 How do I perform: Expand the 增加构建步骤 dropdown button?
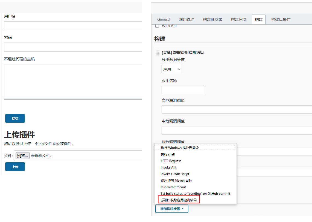172,209
